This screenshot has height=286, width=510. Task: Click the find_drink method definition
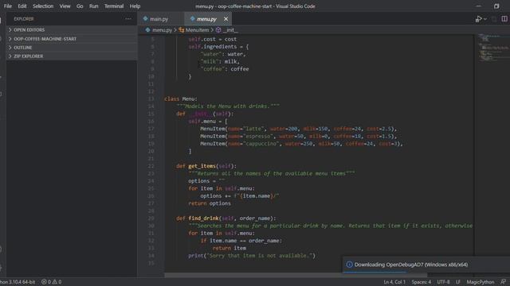[226, 218]
